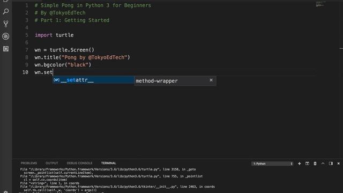The height and width of the screenshot is (193, 343).
Task: Switch to the OUTPUT panel tab
Action: (x=51, y=163)
